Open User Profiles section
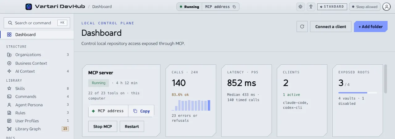 pyautogui.click(x=37, y=121)
